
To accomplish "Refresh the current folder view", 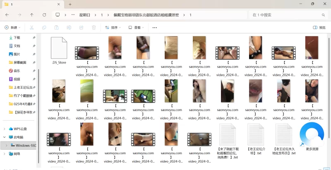I will click(x=44, y=15).
